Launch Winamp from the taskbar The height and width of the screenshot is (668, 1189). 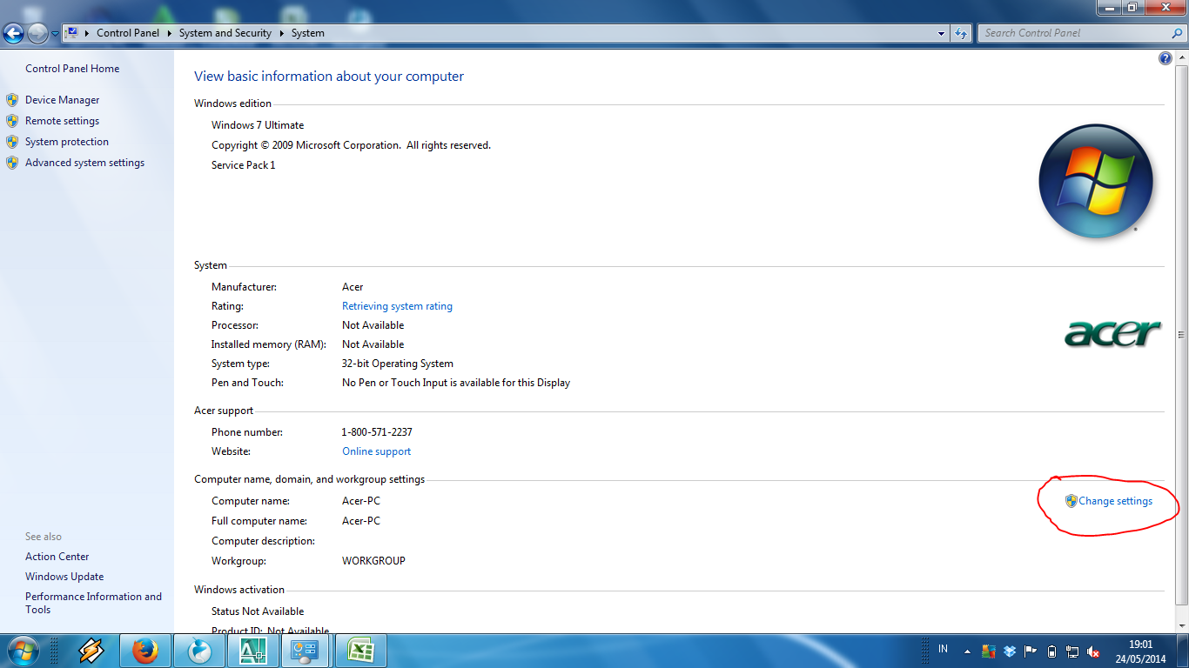click(91, 651)
